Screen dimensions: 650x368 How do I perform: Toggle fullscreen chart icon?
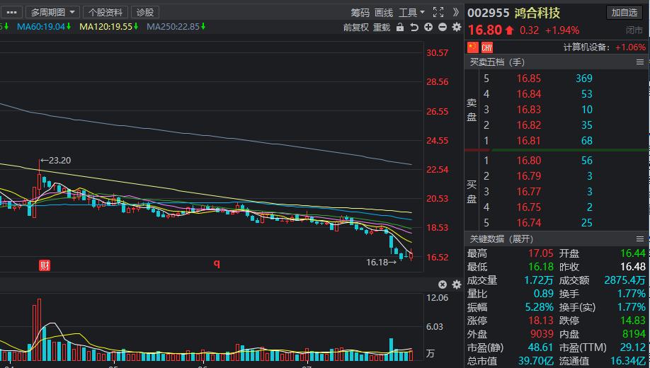pyautogui.click(x=438, y=13)
